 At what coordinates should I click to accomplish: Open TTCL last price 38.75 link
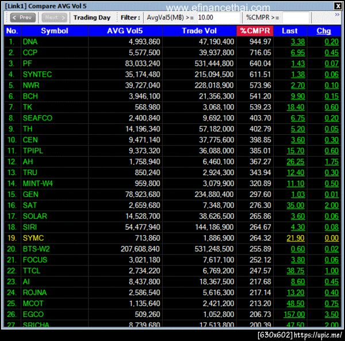coord(296,271)
